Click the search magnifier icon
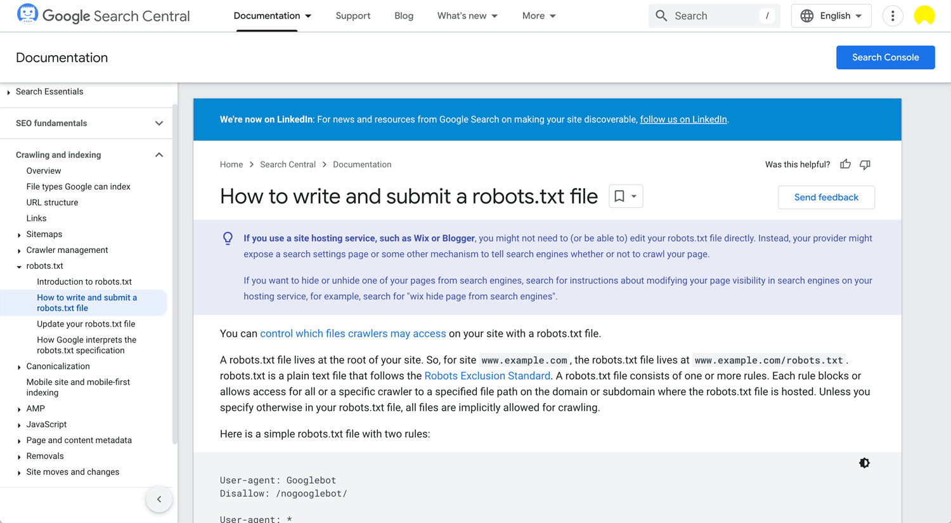 (x=661, y=16)
